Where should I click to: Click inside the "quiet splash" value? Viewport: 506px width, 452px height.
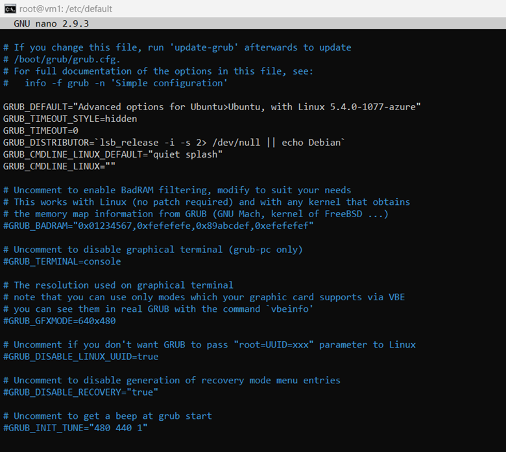186,154
